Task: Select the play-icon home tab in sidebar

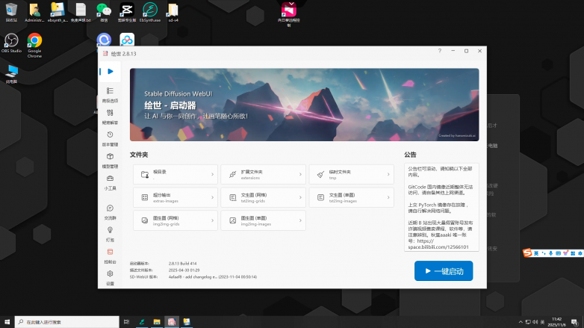Action: pos(110,72)
